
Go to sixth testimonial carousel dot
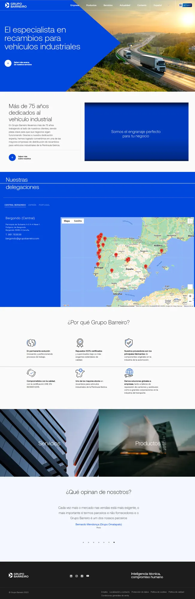pyautogui.click(x=109, y=542)
